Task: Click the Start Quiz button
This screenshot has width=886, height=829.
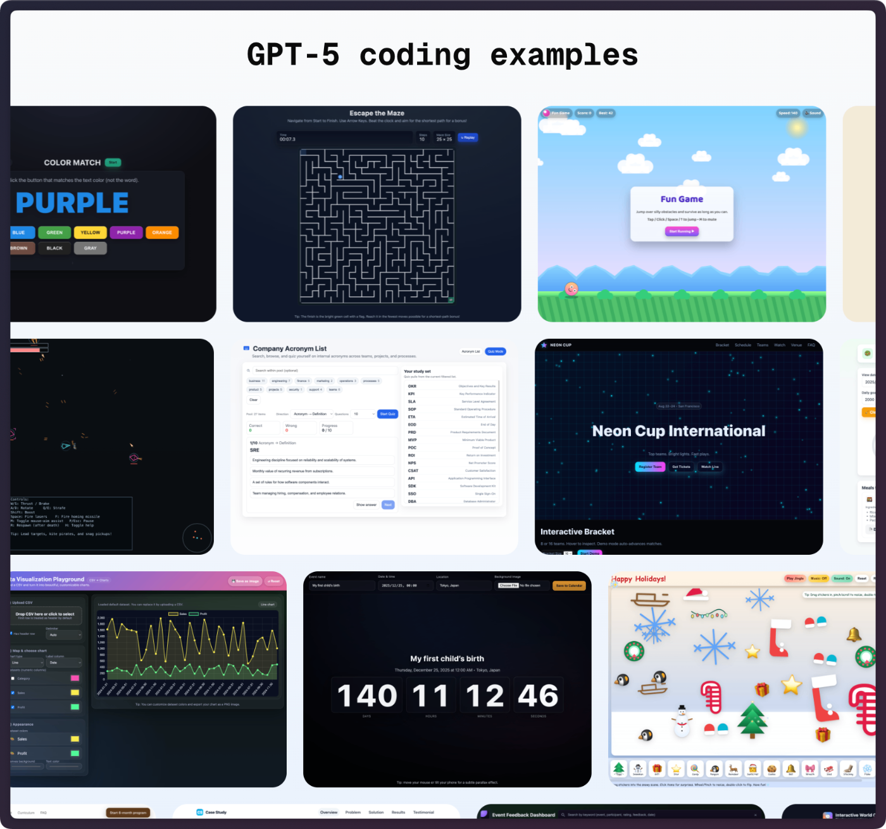Action: [x=387, y=414]
